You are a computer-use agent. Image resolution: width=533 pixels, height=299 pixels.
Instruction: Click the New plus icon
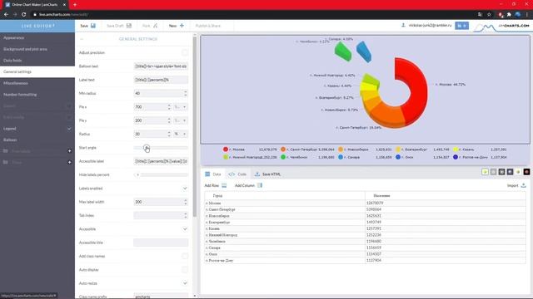pyautogui.click(x=182, y=26)
